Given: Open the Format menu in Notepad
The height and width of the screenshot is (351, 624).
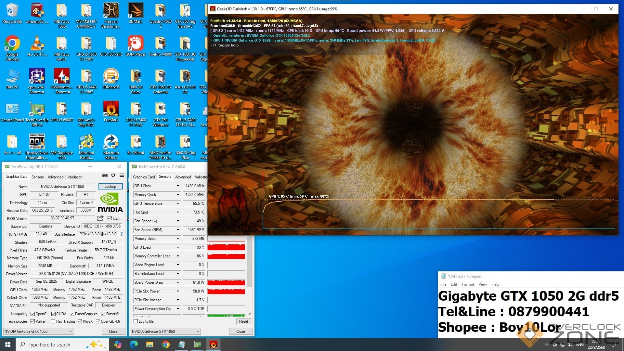Looking at the screenshot, I should [x=468, y=284].
